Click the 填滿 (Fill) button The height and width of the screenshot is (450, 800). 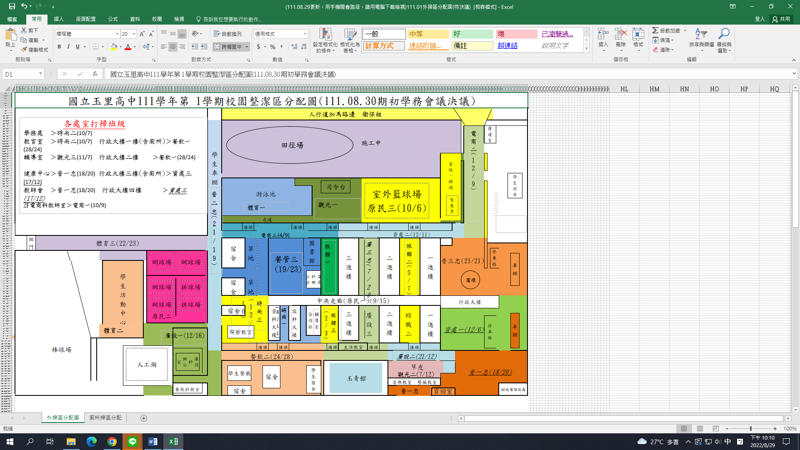[x=662, y=40]
